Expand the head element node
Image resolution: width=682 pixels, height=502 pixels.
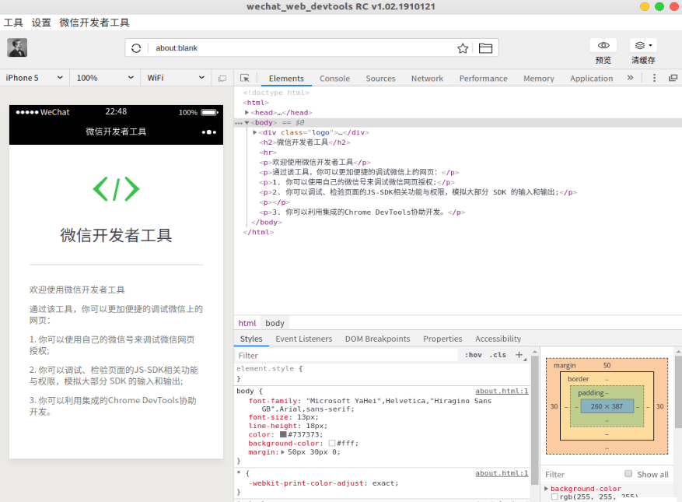coord(247,113)
